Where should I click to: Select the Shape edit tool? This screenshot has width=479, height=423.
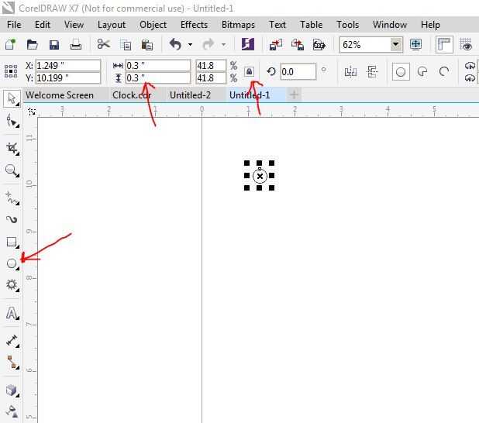[x=12, y=121]
